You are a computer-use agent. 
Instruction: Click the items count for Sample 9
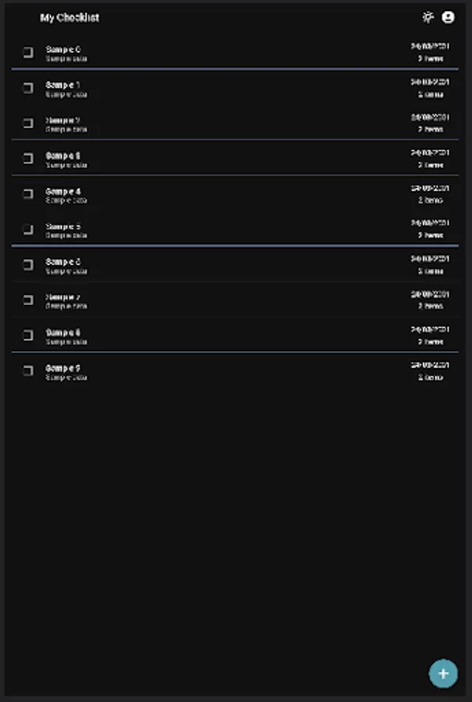tap(430, 377)
